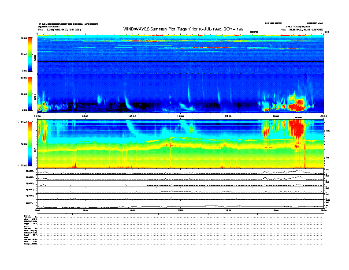Viewport: 349px width, 270px height.
Task: Click inside the RAD2 spectrogram panel
Action: [x=181, y=54]
